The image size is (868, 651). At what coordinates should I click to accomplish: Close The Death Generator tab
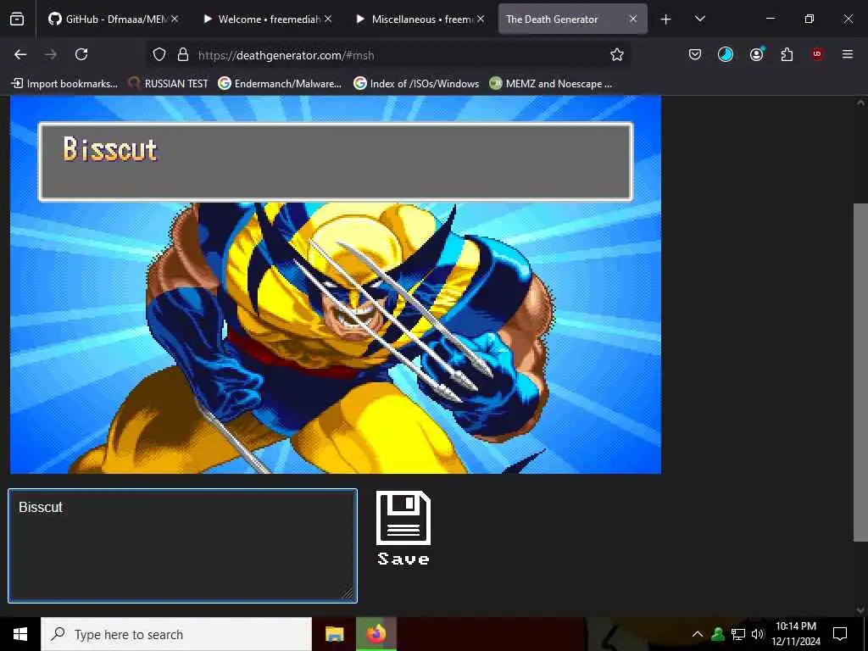coord(632,19)
